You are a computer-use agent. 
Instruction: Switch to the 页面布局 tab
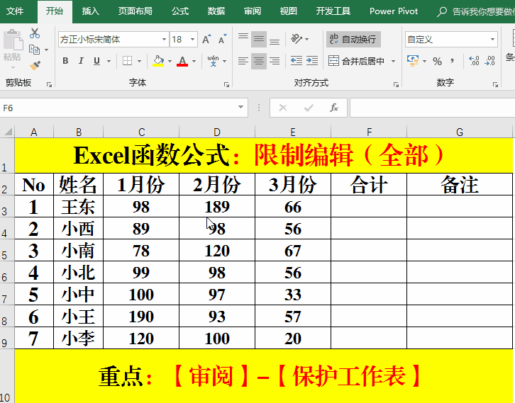135,11
